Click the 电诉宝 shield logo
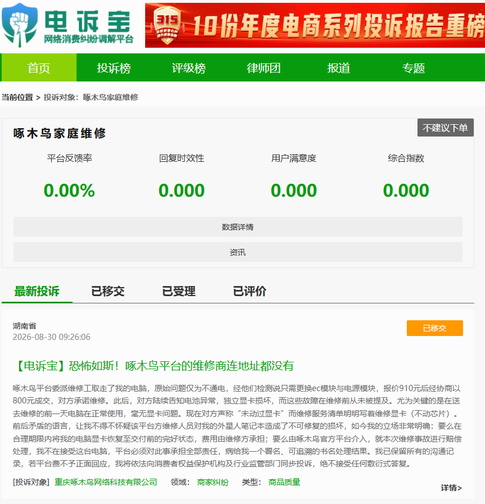The height and width of the screenshot is (504, 485). pyautogui.click(x=20, y=24)
